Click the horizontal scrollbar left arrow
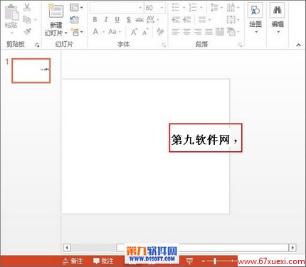306x267 pixels. (67, 248)
